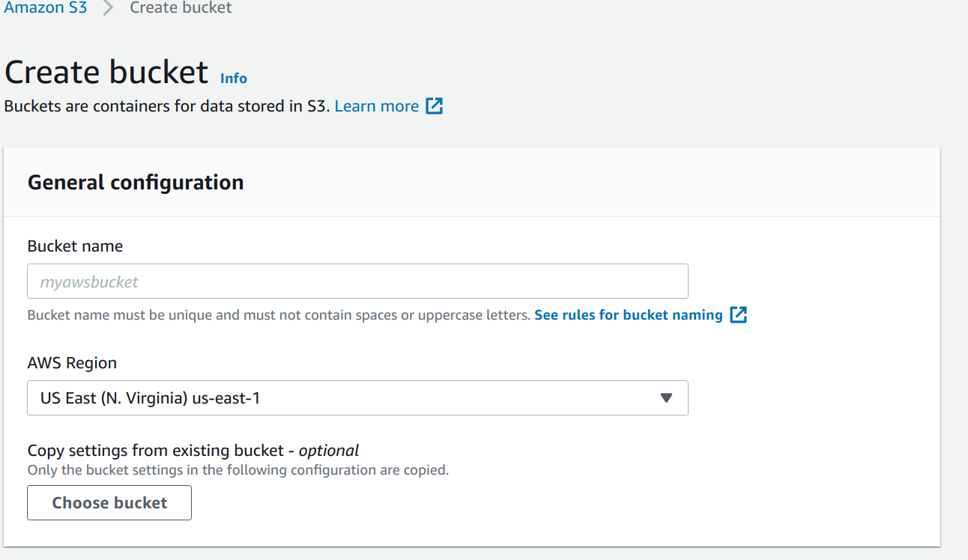The width and height of the screenshot is (968, 560).
Task: Click the breadcrumb separator chevron icon
Action: [108, 9]
